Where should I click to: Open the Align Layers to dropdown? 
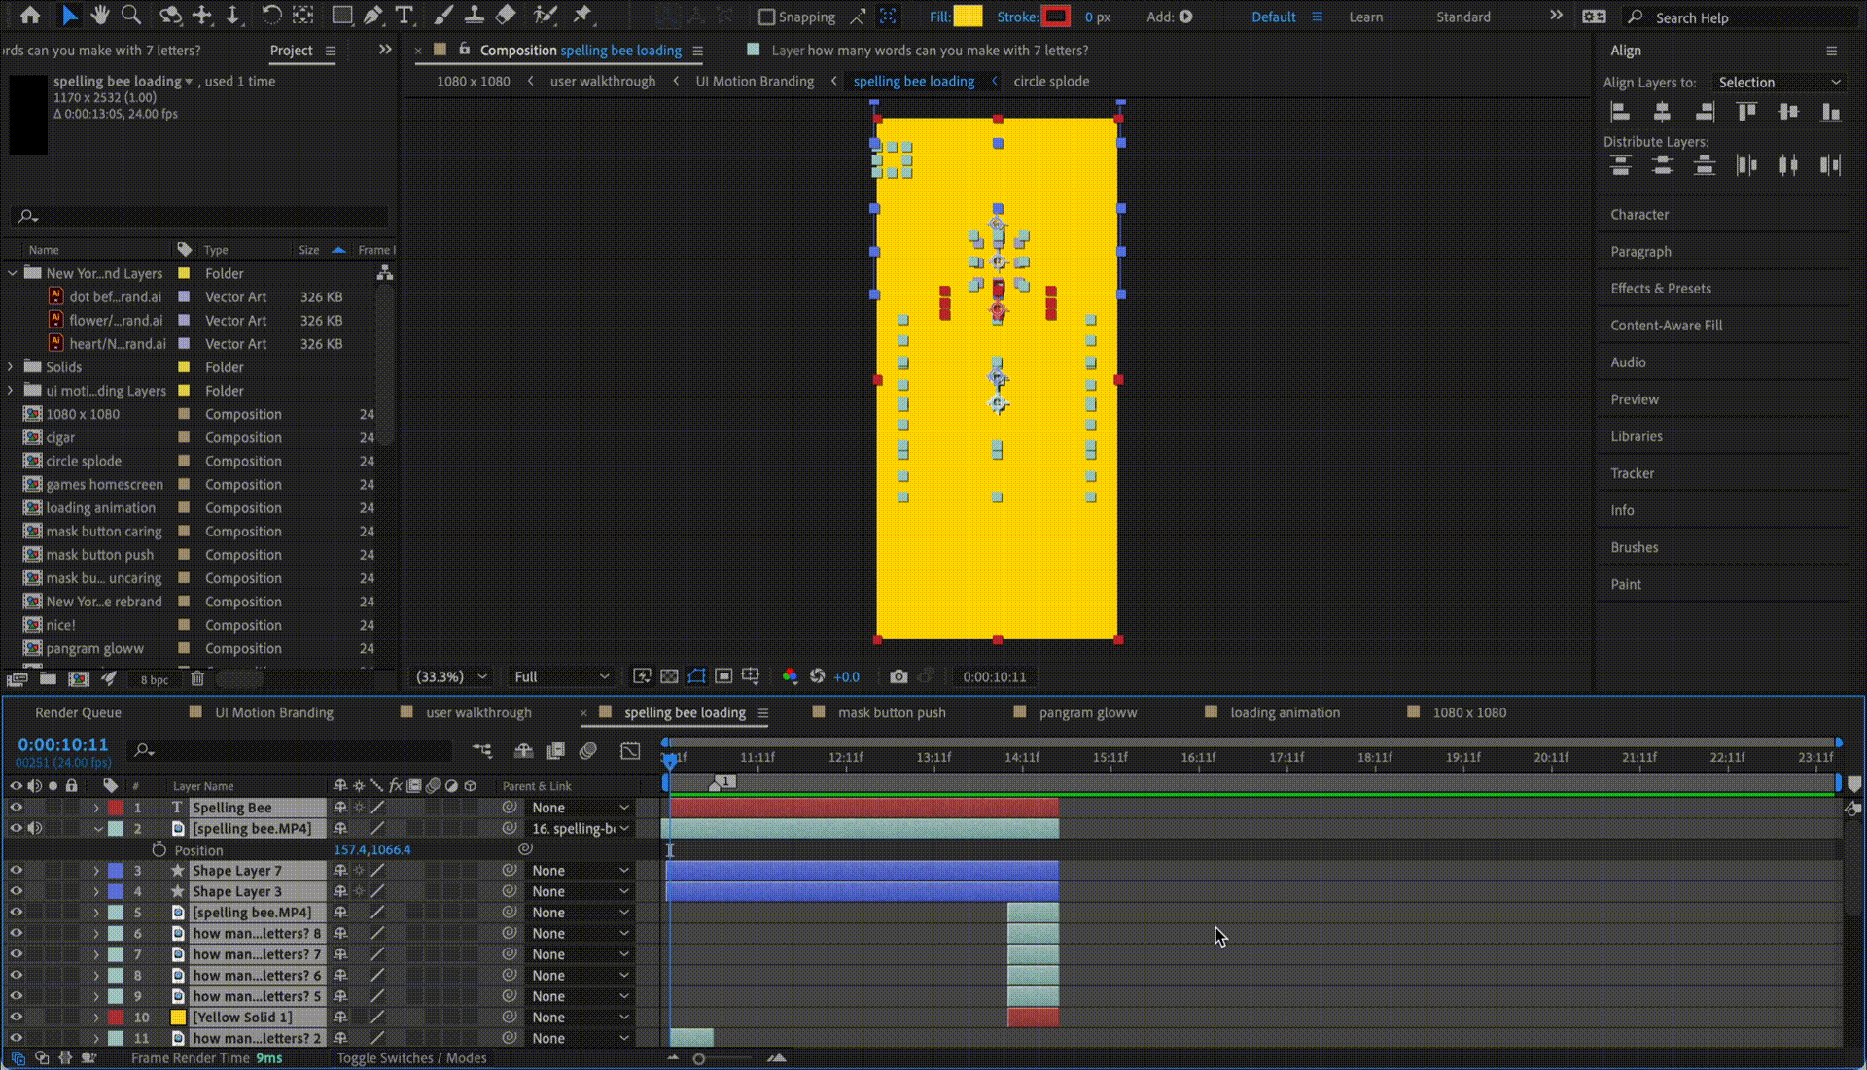coord(1779,83)
